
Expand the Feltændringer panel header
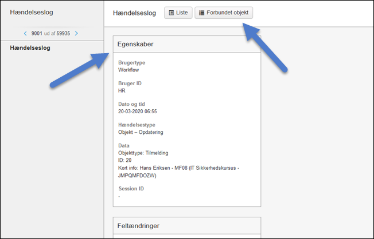point(187,227)
